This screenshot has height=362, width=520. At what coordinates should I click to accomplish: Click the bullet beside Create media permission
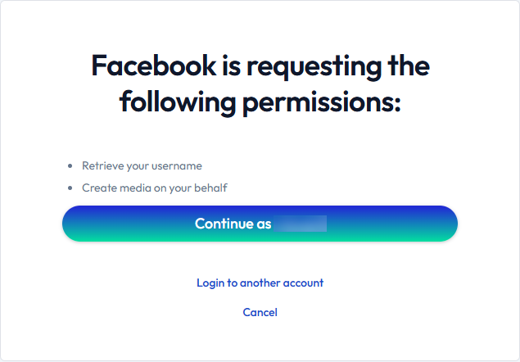tap(70, 188)
